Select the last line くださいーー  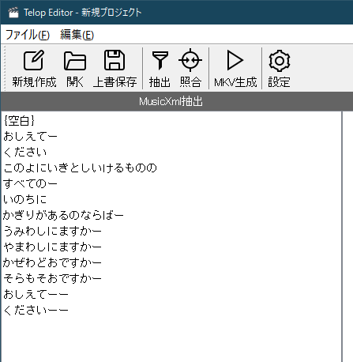click(36, 311)
